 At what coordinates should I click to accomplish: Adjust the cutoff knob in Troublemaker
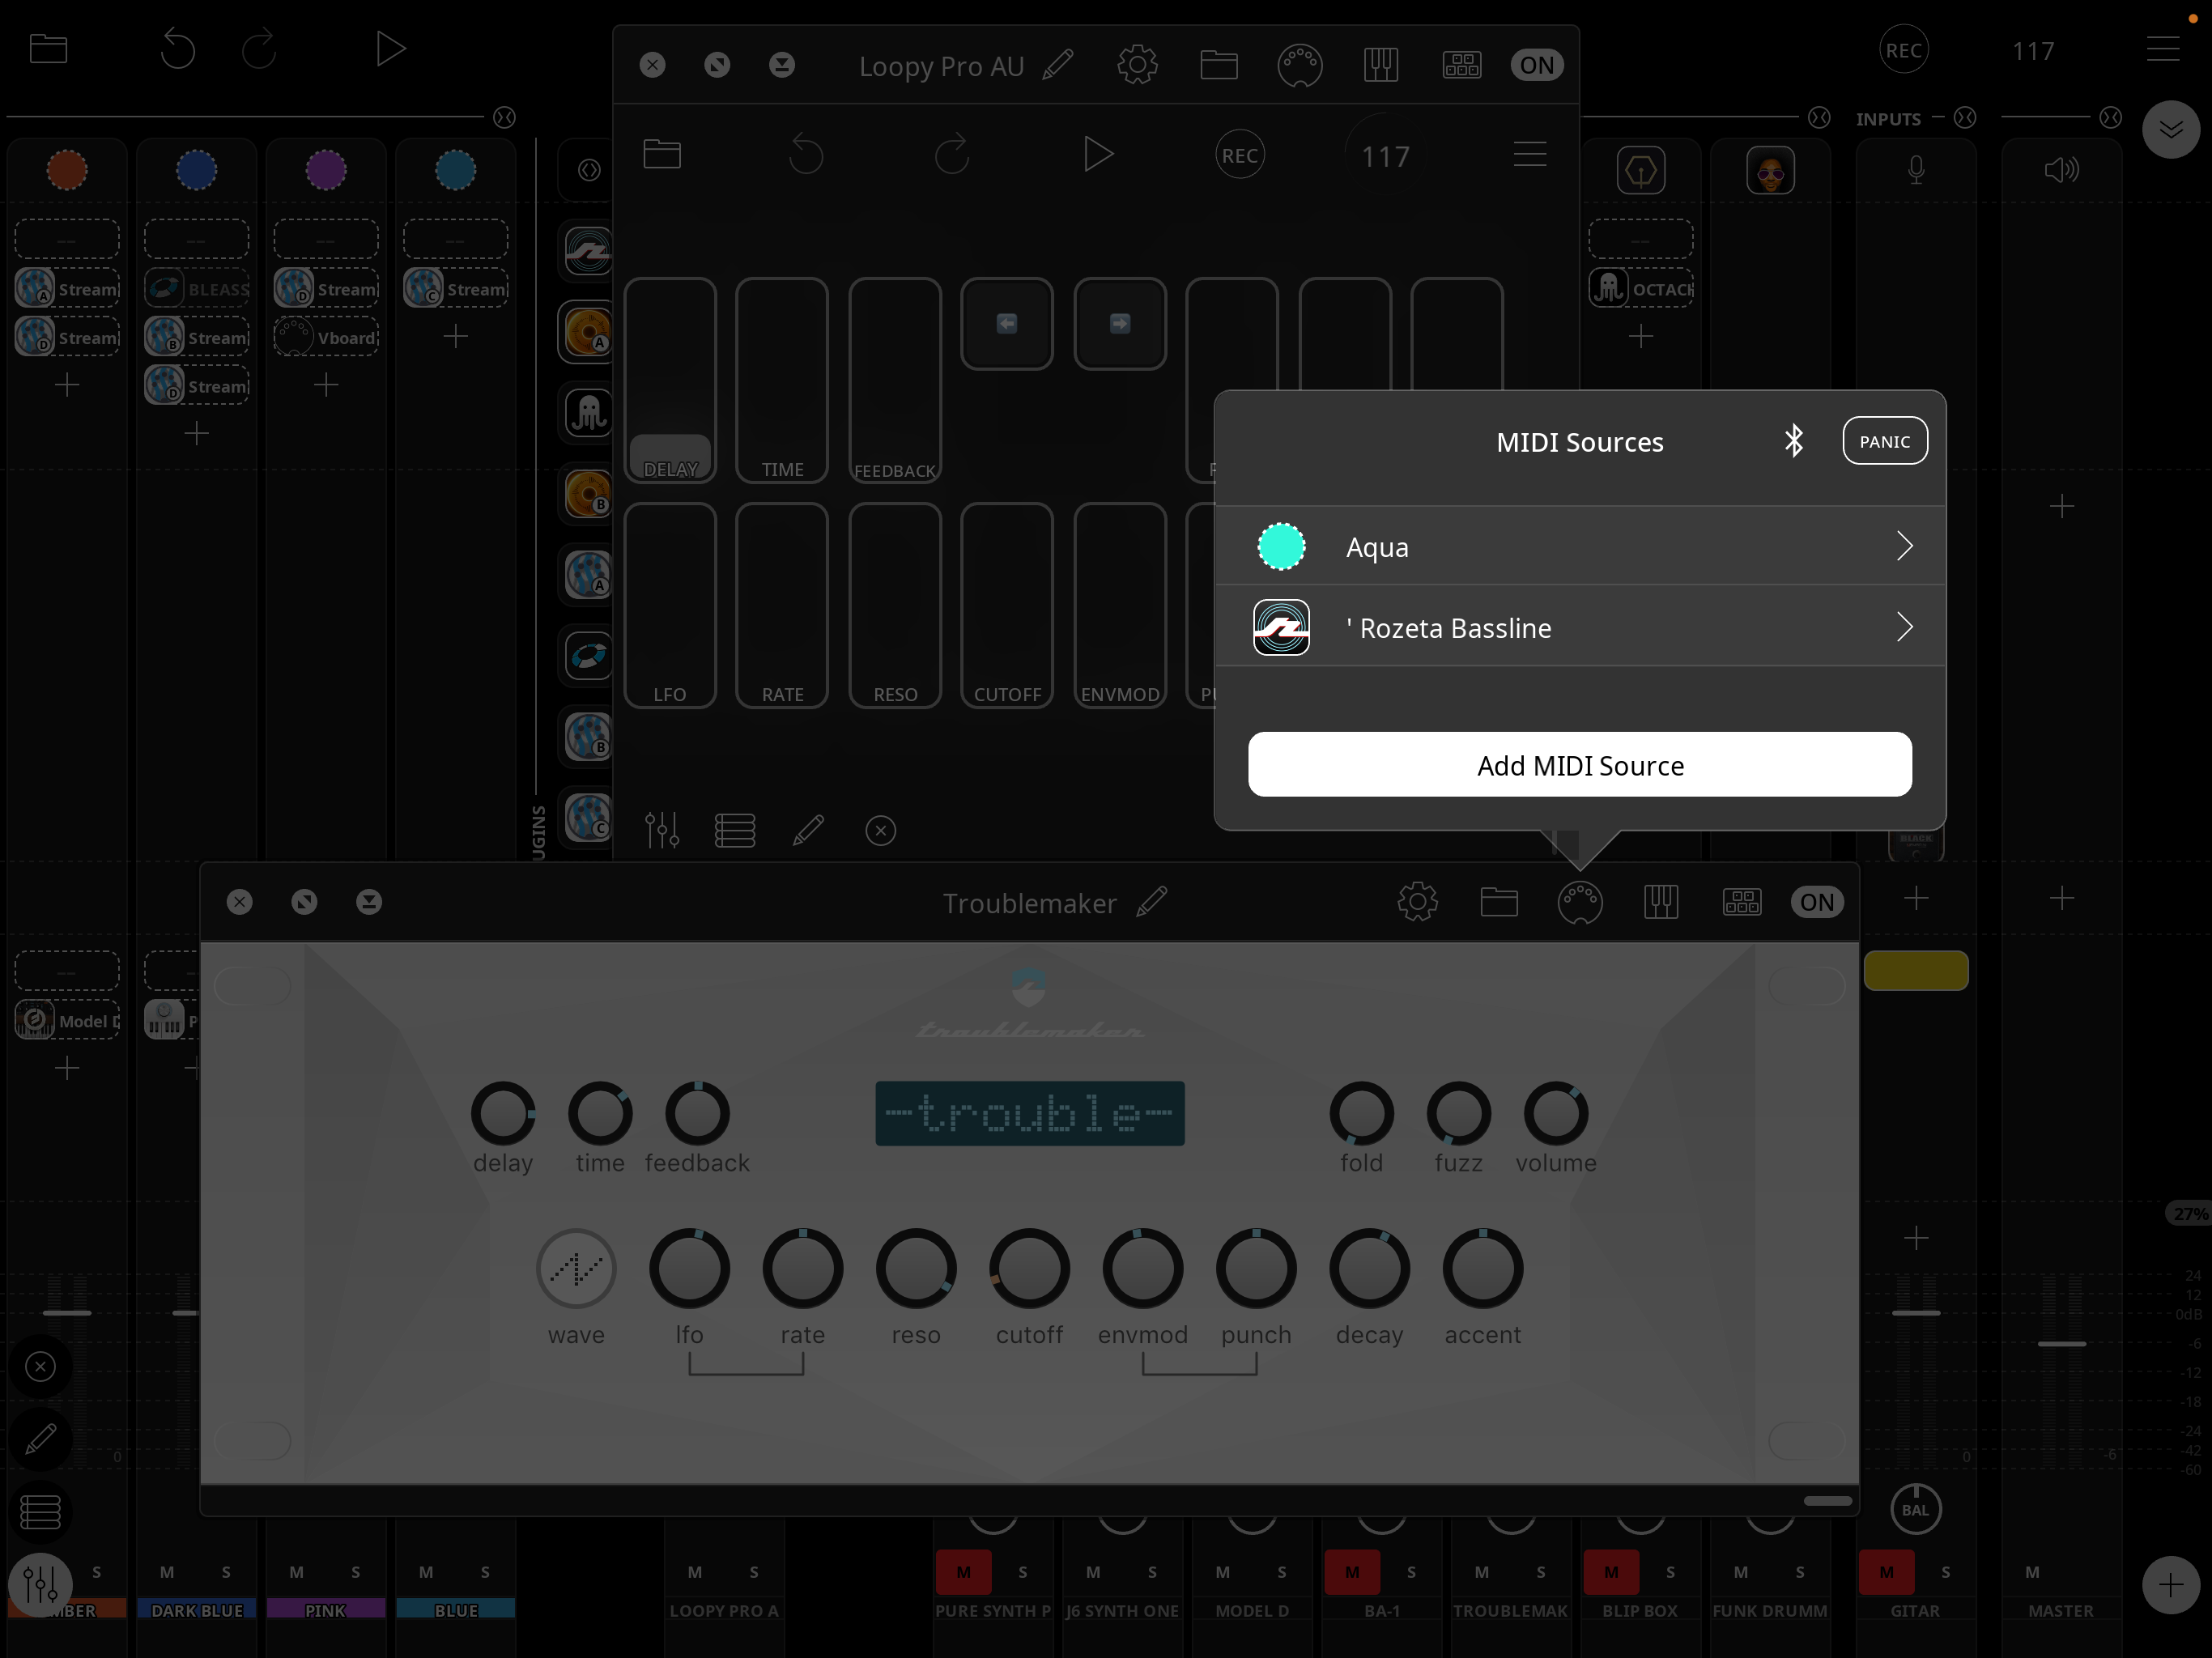point(1029,1268)
